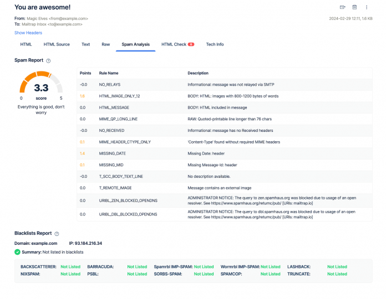The width and height of the screenshot is (386, 299).
Task: Click the forward email envelope icon
Action: pyautogui.click(x=342, y=7)
